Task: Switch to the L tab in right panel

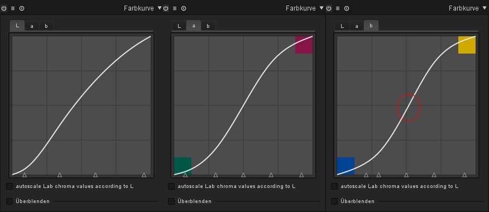Action: click(x=342, y=26)
